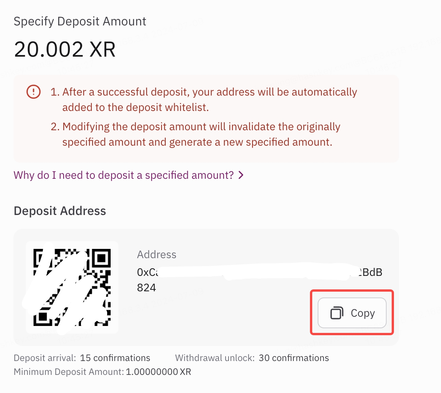Image resolution: width=441 pixels, height=393 pixels.
Task: Click the second notice about modifying amount
Action: [x=195, y=134]
